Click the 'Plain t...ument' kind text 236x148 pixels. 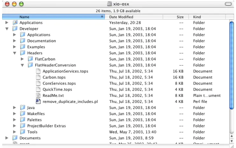click(207, 95)
